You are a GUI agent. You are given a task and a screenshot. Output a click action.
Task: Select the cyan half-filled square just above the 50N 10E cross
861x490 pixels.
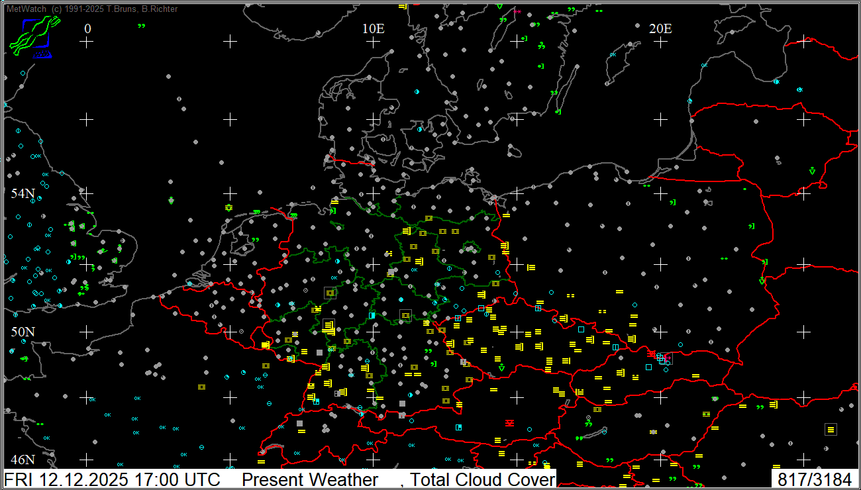click(x=372, y=315)
